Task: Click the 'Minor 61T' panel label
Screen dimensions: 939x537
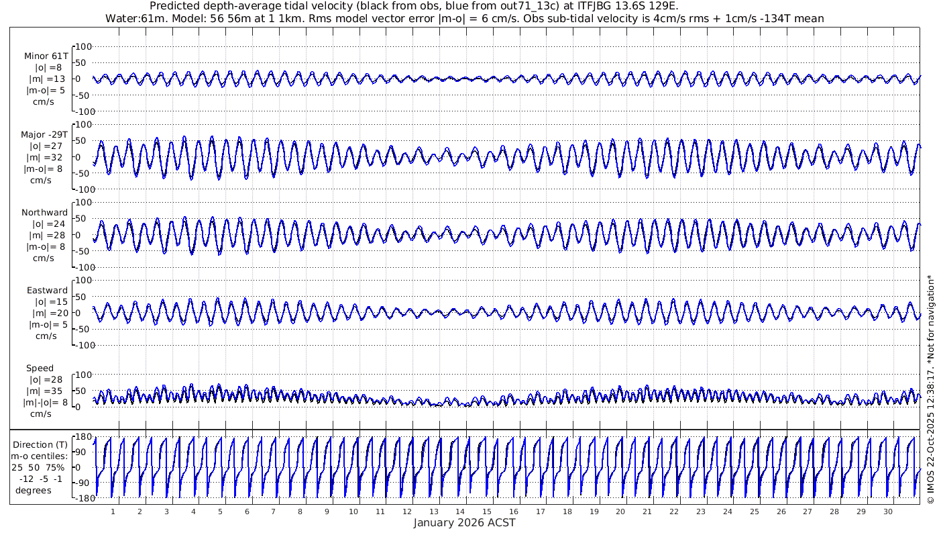Action: point(46,56)
